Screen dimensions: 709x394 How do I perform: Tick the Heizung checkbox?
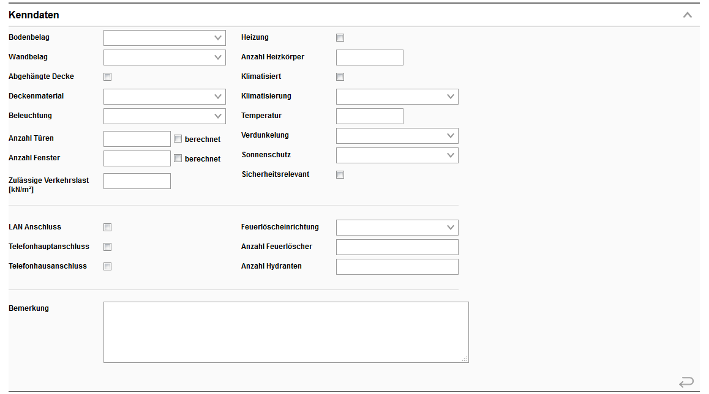click(x=340, y=38)
